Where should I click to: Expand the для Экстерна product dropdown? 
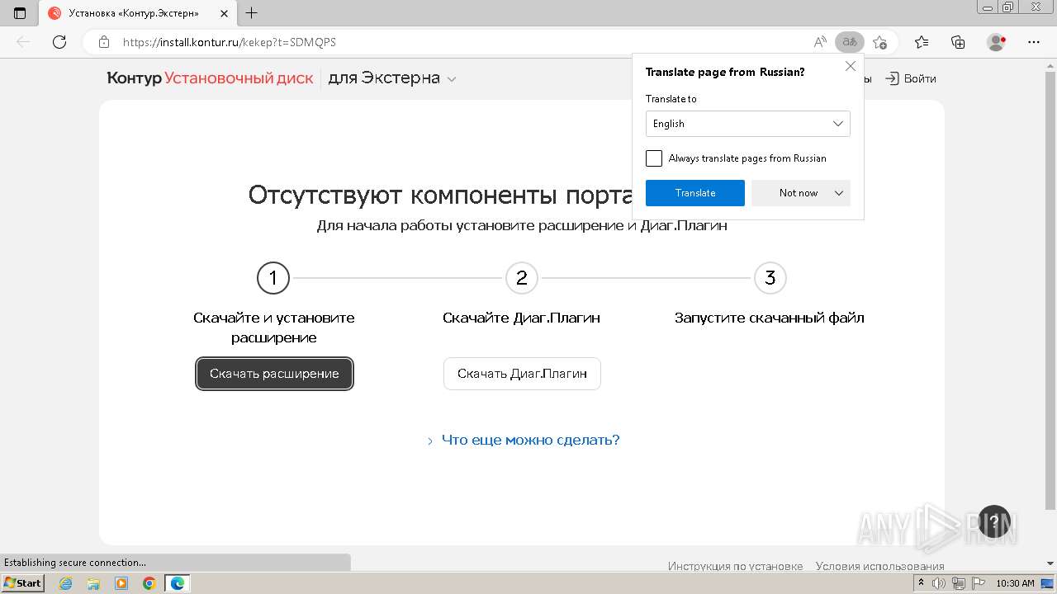392,78
